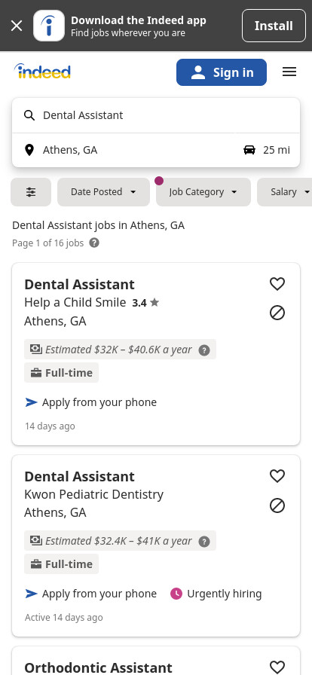The width and height of the screenshot is (312, 675).
Task: Open the salary estimate info icon for $32K – $40.6K
Action: click(x=204, y=350)
